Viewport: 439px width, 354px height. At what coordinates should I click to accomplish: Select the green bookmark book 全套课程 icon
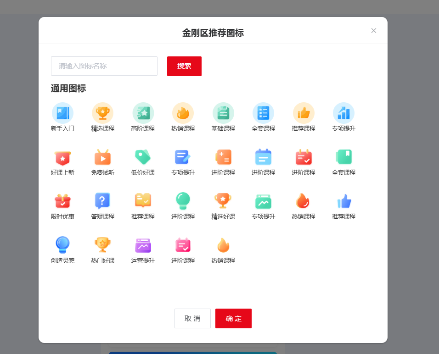click(x=344, y=157)
